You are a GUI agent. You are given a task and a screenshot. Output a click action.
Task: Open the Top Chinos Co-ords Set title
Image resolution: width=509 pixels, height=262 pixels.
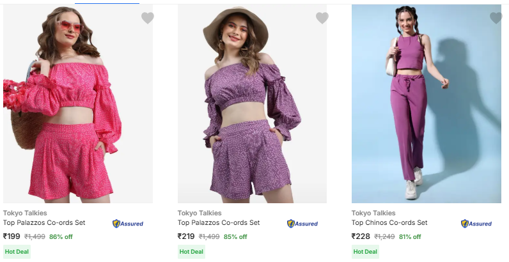pyautogui.click(x=389, y=223)
